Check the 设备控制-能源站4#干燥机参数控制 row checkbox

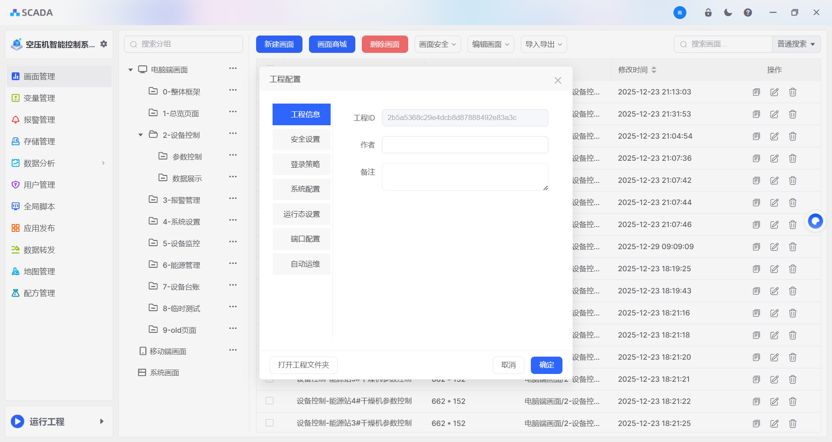pyautogui.click(x=270, y=401)
